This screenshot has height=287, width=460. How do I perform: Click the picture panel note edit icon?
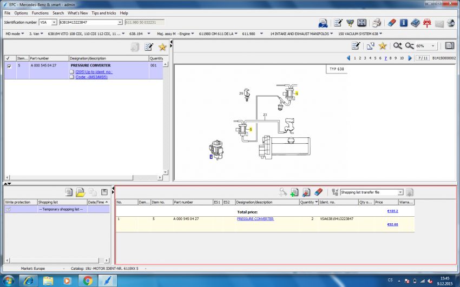[356, 46]
